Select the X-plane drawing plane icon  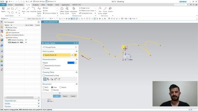click(52, 79)
